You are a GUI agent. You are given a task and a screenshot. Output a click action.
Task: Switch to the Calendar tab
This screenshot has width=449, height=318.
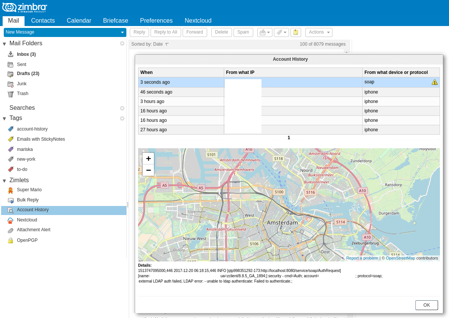(x=79, y=21)
